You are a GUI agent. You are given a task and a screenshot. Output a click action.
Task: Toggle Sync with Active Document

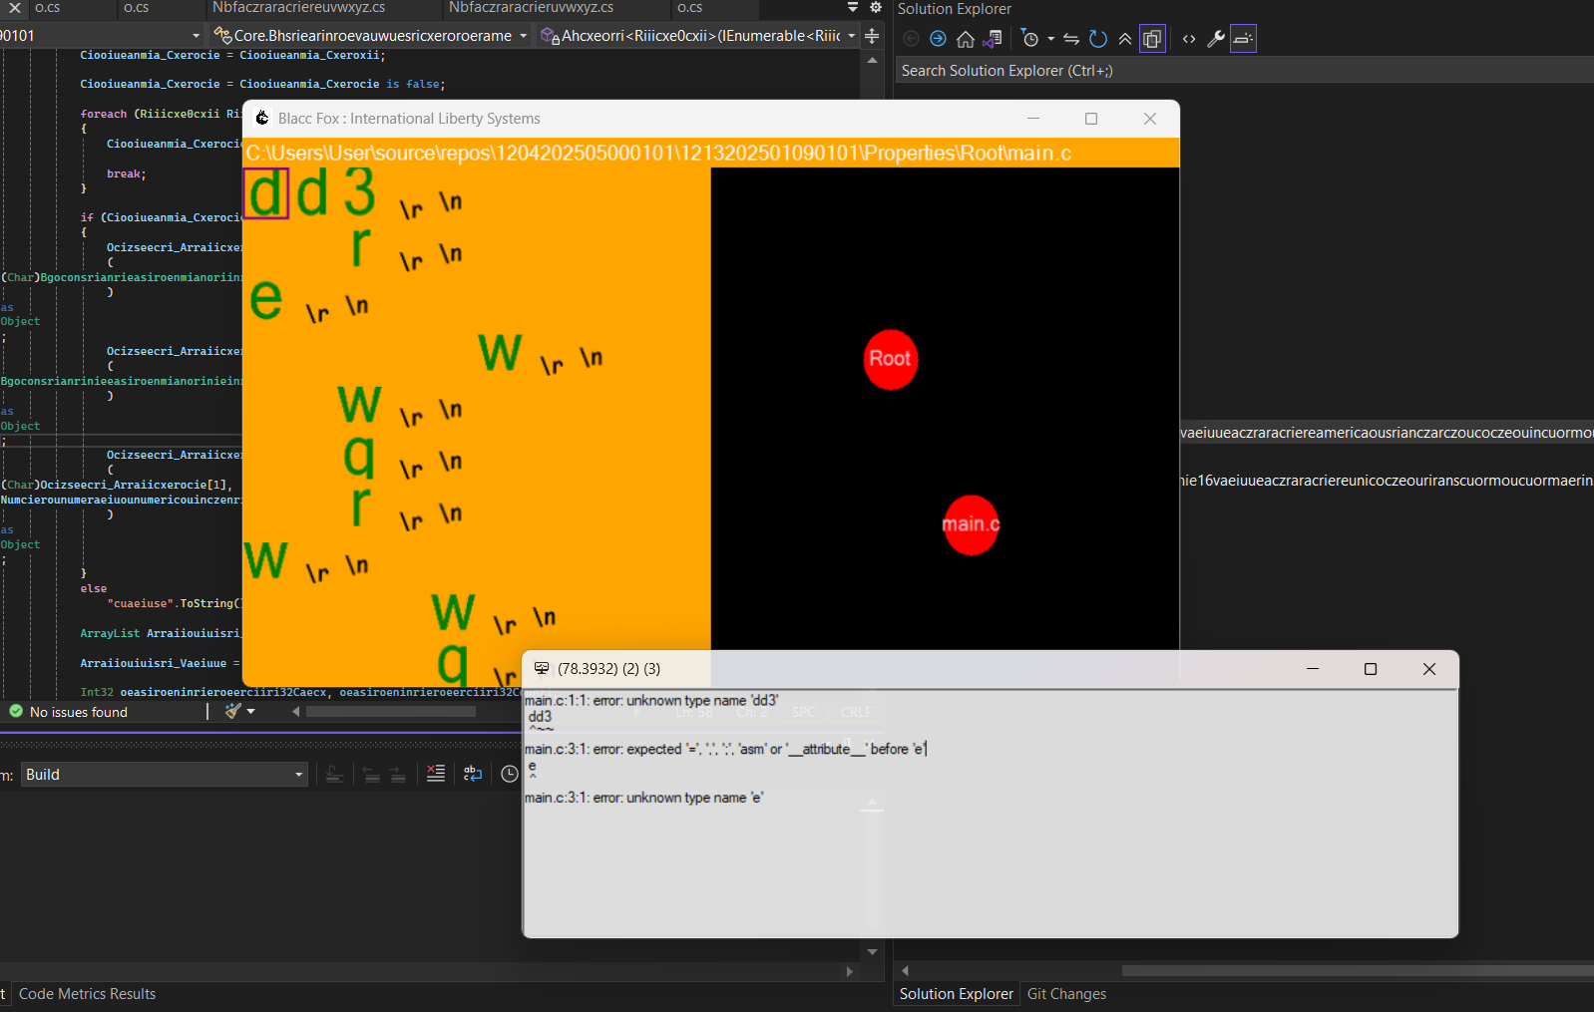(1071, 39)
